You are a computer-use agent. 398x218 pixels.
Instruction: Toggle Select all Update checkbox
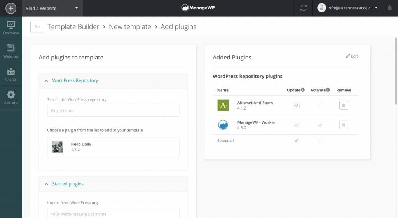coord(297,140)
